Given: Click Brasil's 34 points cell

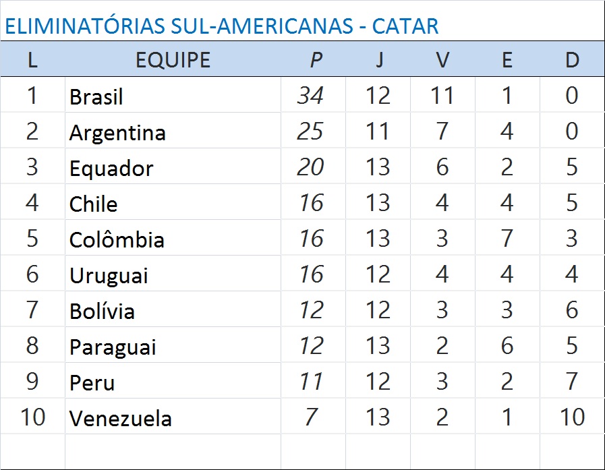Looking at the screenshot, I should (311, 96).
